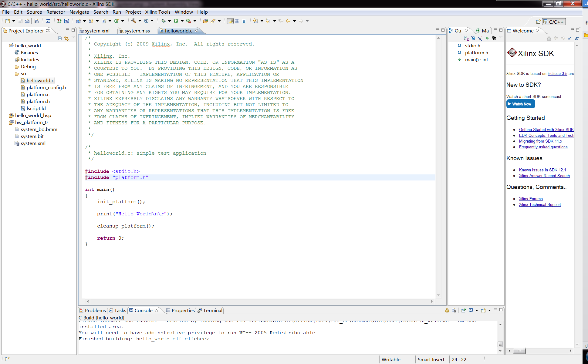This screenshot has height=364, width=588.
Task: Toggle Mark Occurrences highlighter button
Action: tap(230, 21)
